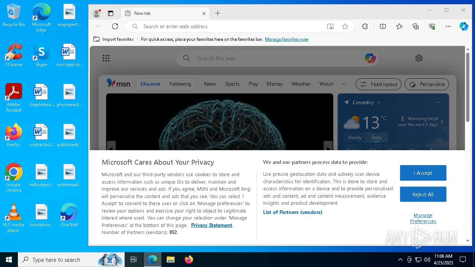Expand the more feed categories ellipsis

tap(344, 84)
